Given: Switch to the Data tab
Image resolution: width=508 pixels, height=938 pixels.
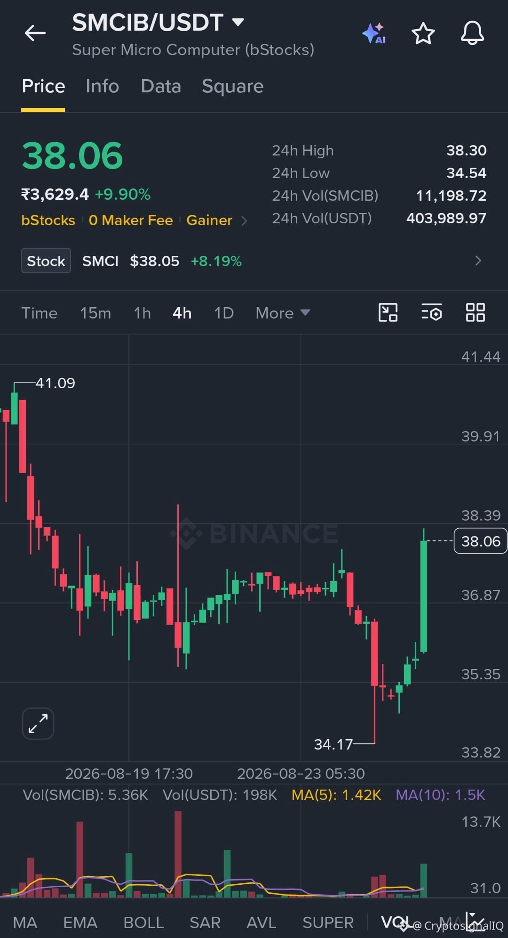Looking at the screenshot, I should (x=161, y=86).
